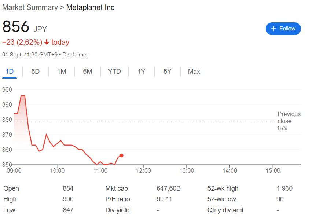Click the 52-wk high label
The image size is (320, 220).
(223, 188)
